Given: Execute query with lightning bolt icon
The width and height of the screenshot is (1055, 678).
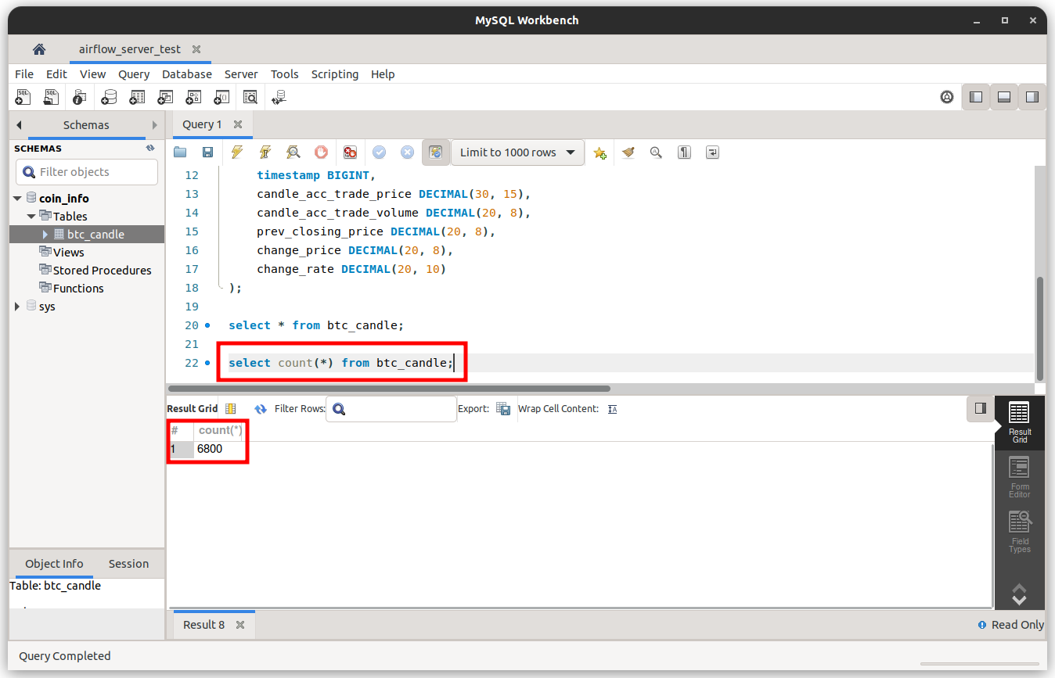Looking at the screenshot, I should [236, 152].
